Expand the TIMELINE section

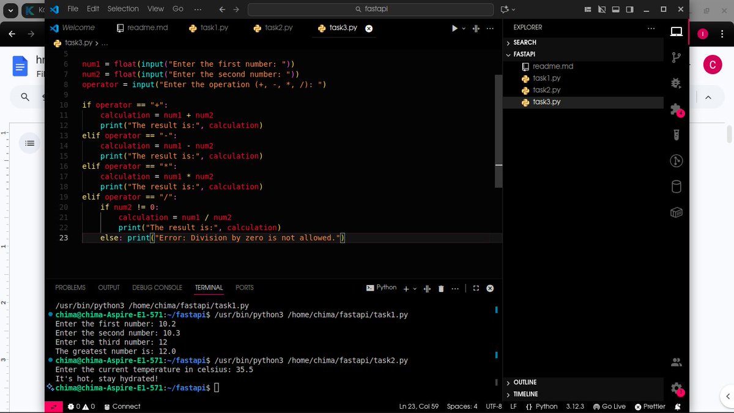[x=583, y=395]
